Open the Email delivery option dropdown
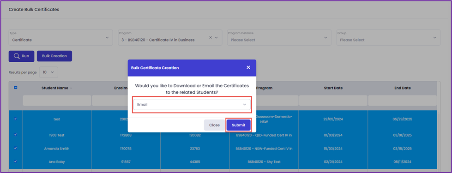The image size is (452, 173). click(x=192, y=104)
